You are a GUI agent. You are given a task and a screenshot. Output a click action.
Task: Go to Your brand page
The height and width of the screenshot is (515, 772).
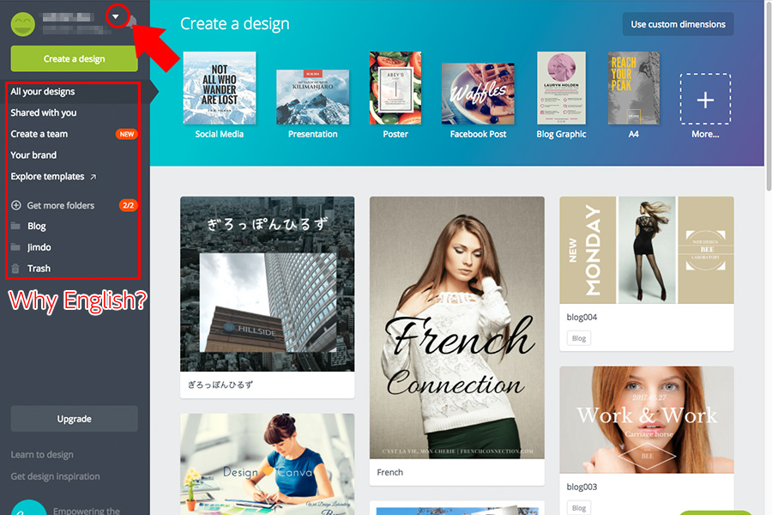pos(33,155)
